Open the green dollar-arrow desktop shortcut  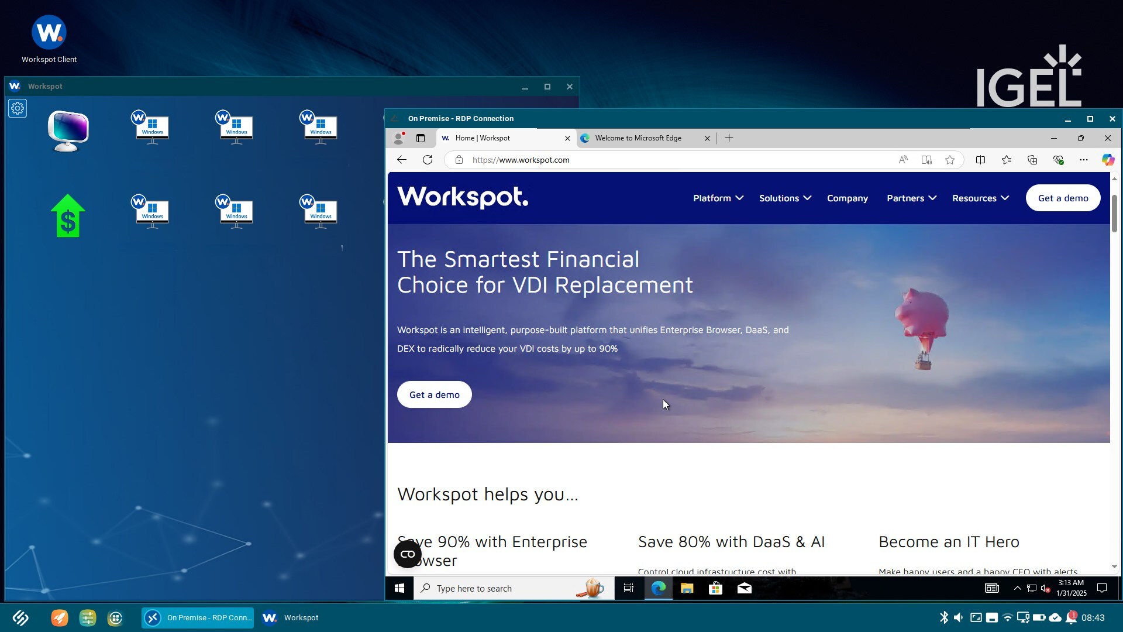67,215
